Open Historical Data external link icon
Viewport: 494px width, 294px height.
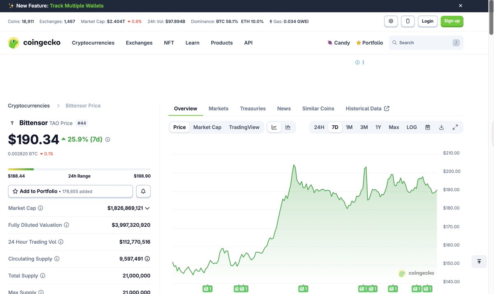pyautogui.click(x=387, y=108)
